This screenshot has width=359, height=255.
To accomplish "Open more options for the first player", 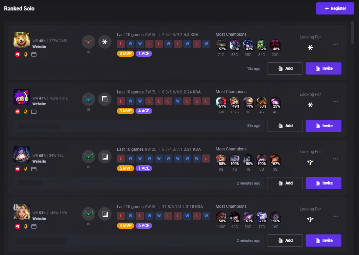I will (x=335, y=44).
